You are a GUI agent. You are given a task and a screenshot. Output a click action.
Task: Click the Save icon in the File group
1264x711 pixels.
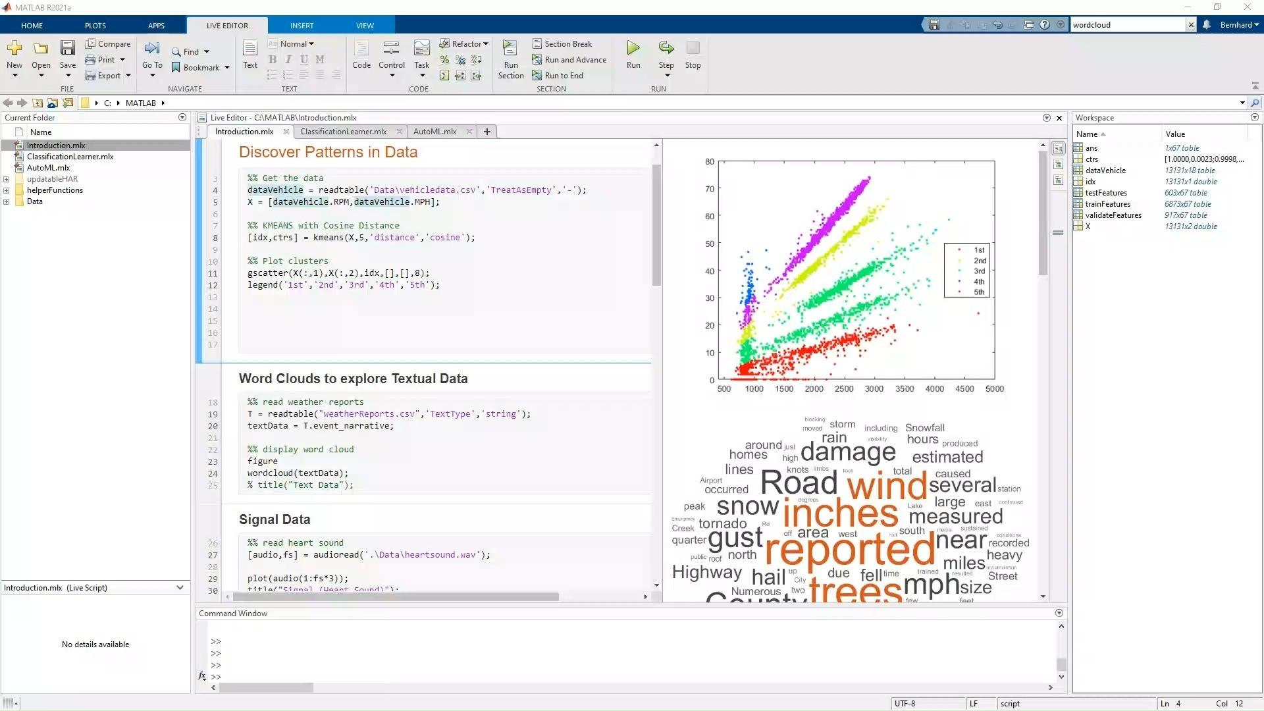tap(67, 48)
